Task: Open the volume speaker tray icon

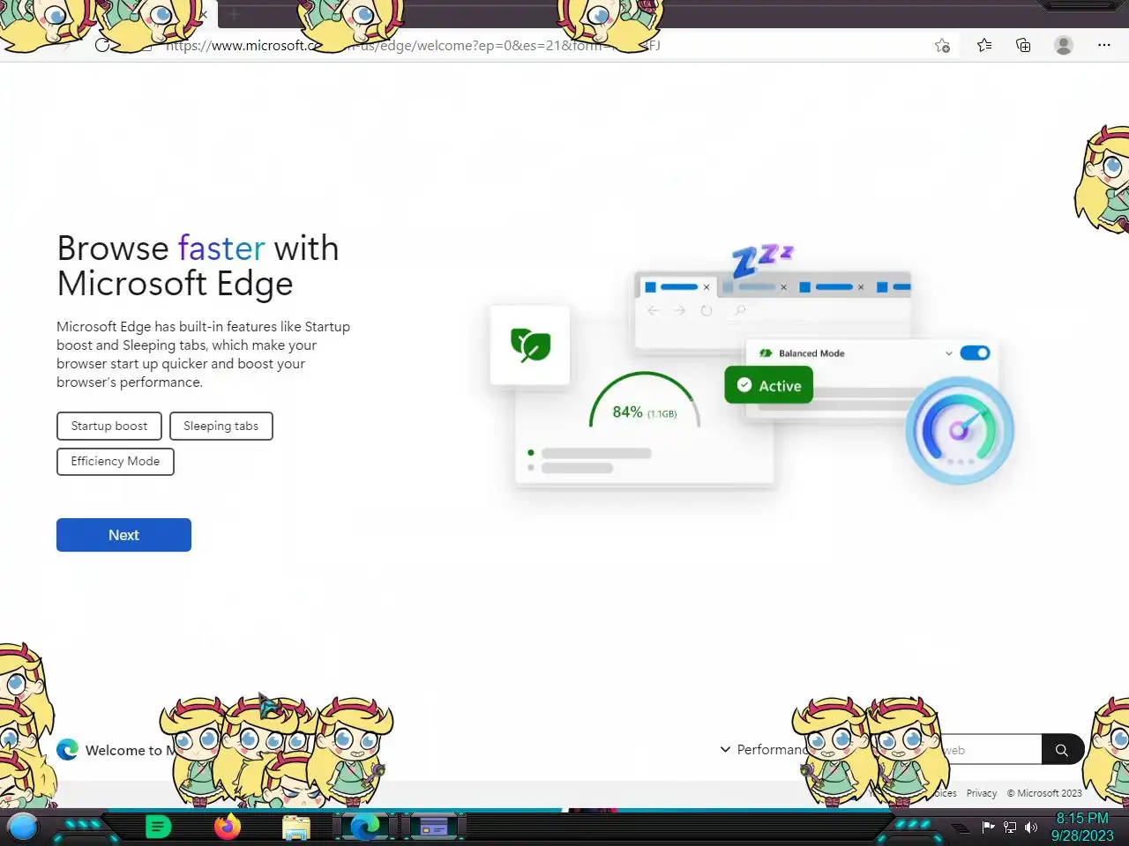Action: 1030,827
